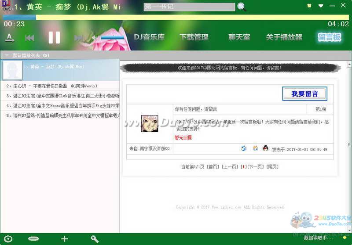This screenshot has height=245, width=352.
Task: Skip back to the previous track
Action: [x=29, y=38]
